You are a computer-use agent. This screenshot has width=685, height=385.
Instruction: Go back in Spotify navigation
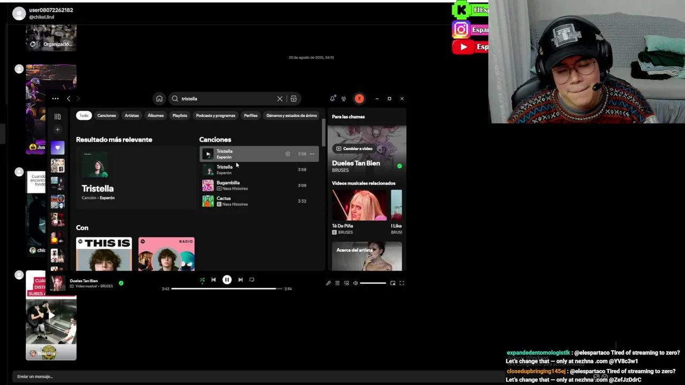click(68, 98)
